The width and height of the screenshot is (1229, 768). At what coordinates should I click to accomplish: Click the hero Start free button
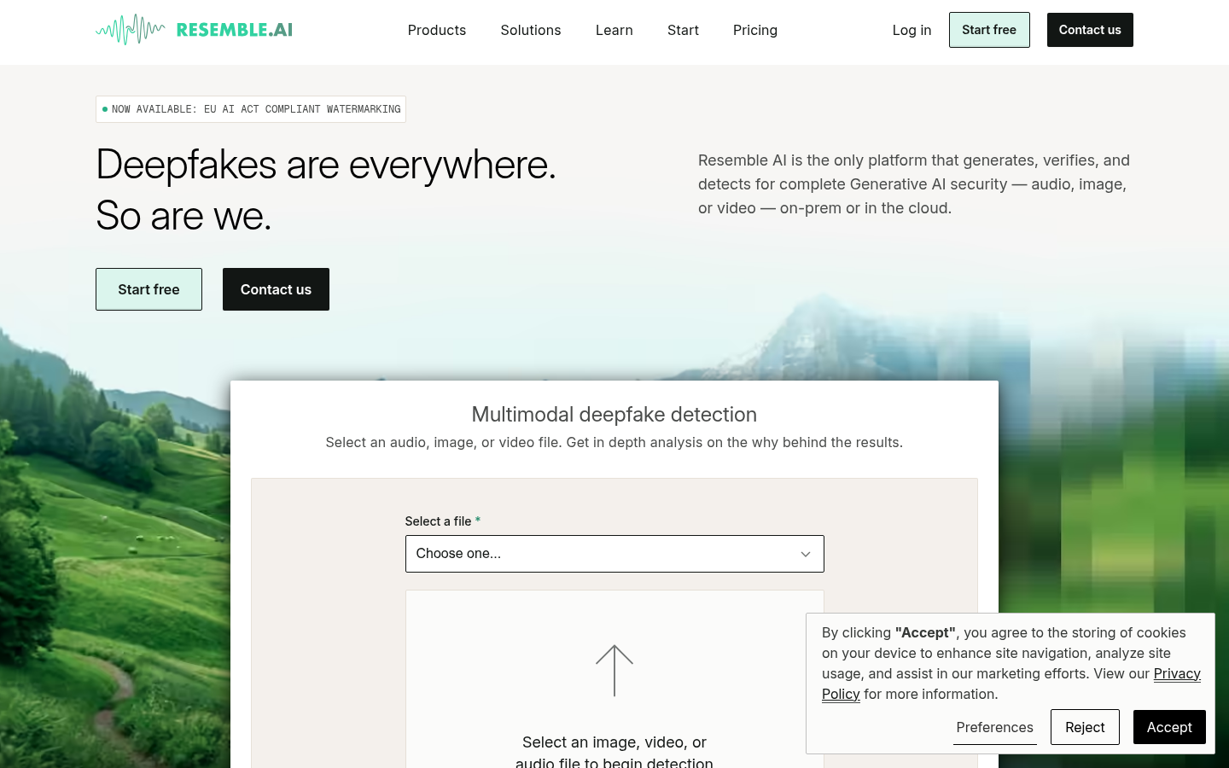pos(149,289)
